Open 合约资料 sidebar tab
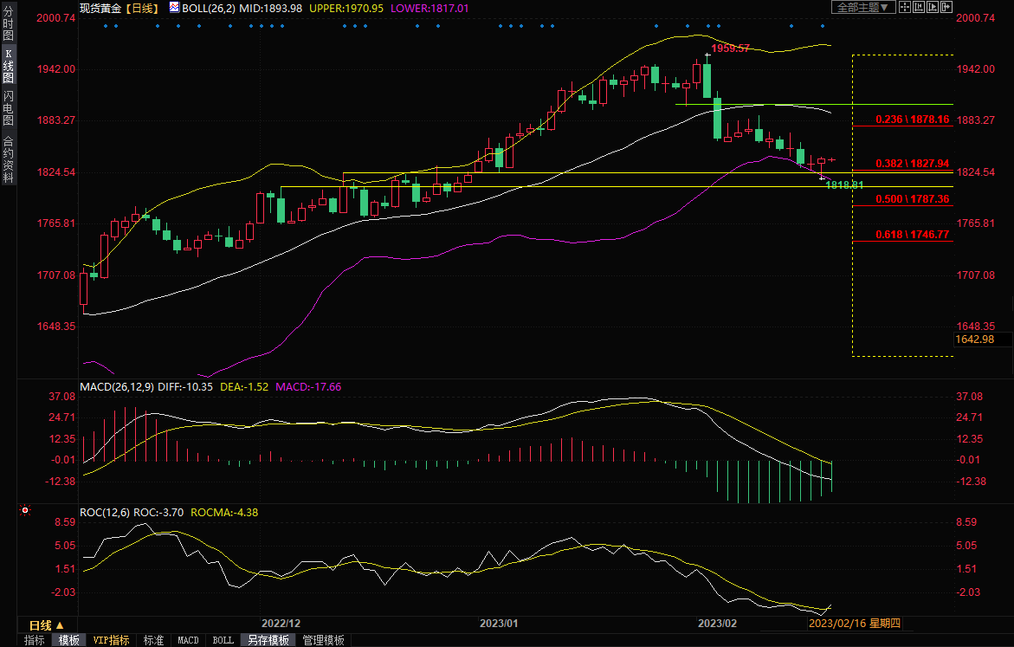1014x647 pixels. 8,159
